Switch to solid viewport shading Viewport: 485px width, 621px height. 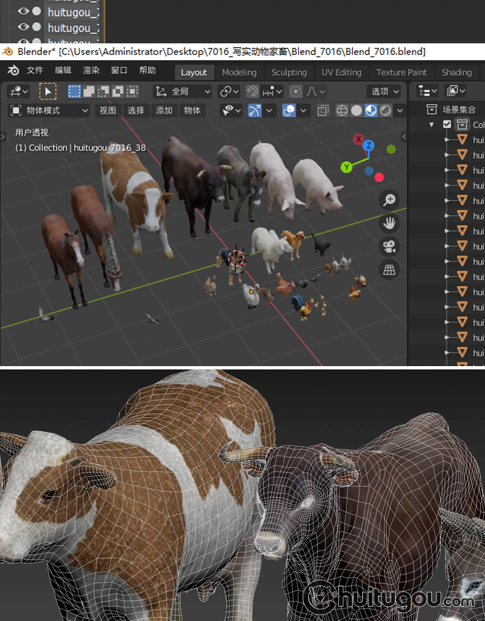pos(356,111)
